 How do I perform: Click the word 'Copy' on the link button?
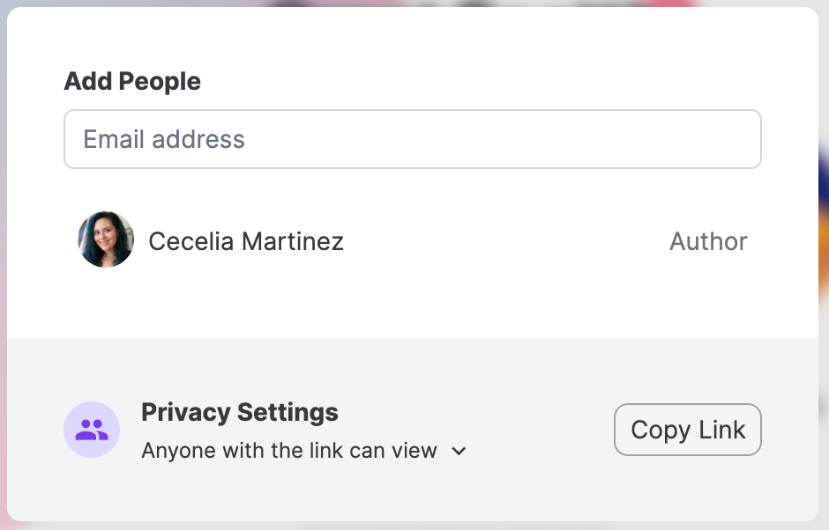tap(661, 431)
